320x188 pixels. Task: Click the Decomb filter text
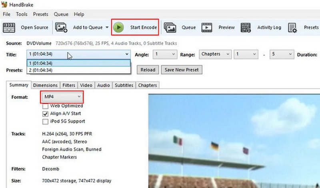tap(51, 169)
